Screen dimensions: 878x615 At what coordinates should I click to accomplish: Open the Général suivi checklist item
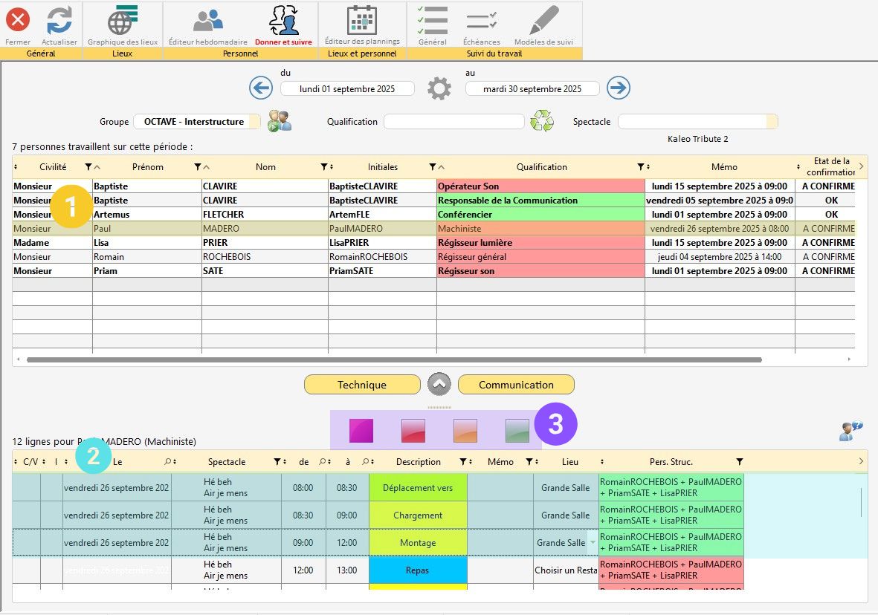pyautogui.click(x=432, y=21)
